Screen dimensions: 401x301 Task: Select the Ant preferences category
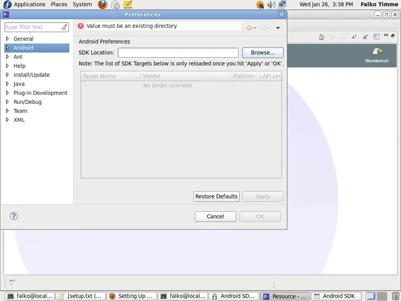[x=18, y=57]
